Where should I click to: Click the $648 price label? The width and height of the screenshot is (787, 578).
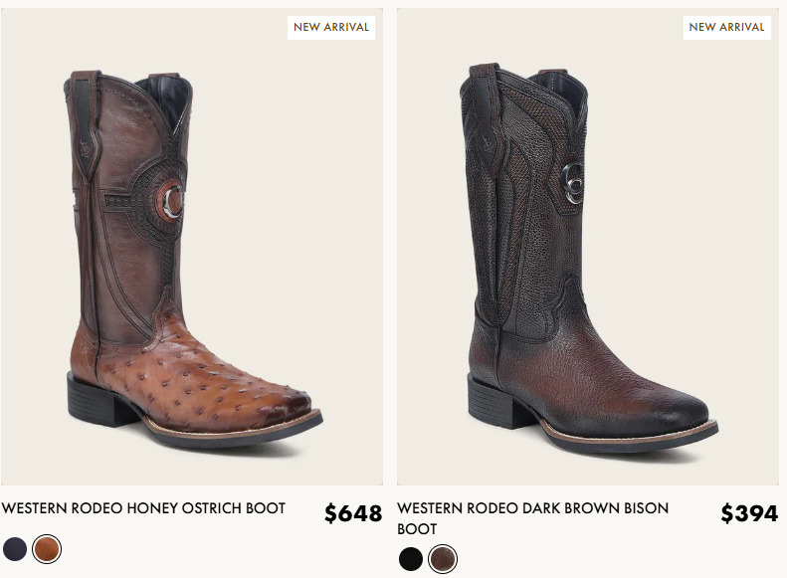[x=353, y=513]
